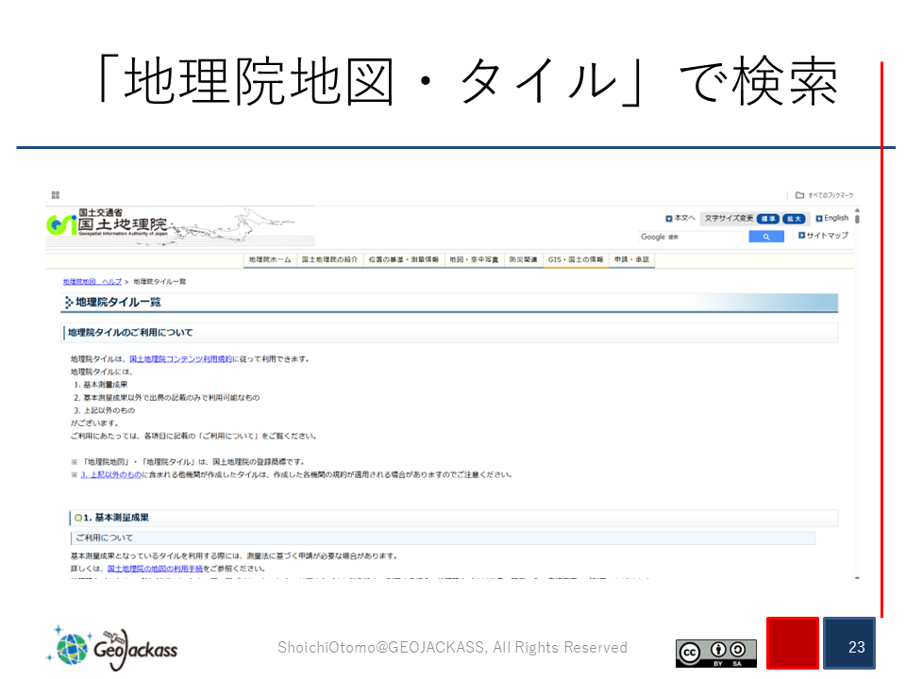
Task: Set font size to 標準
Action: click(x=768, y=218)
